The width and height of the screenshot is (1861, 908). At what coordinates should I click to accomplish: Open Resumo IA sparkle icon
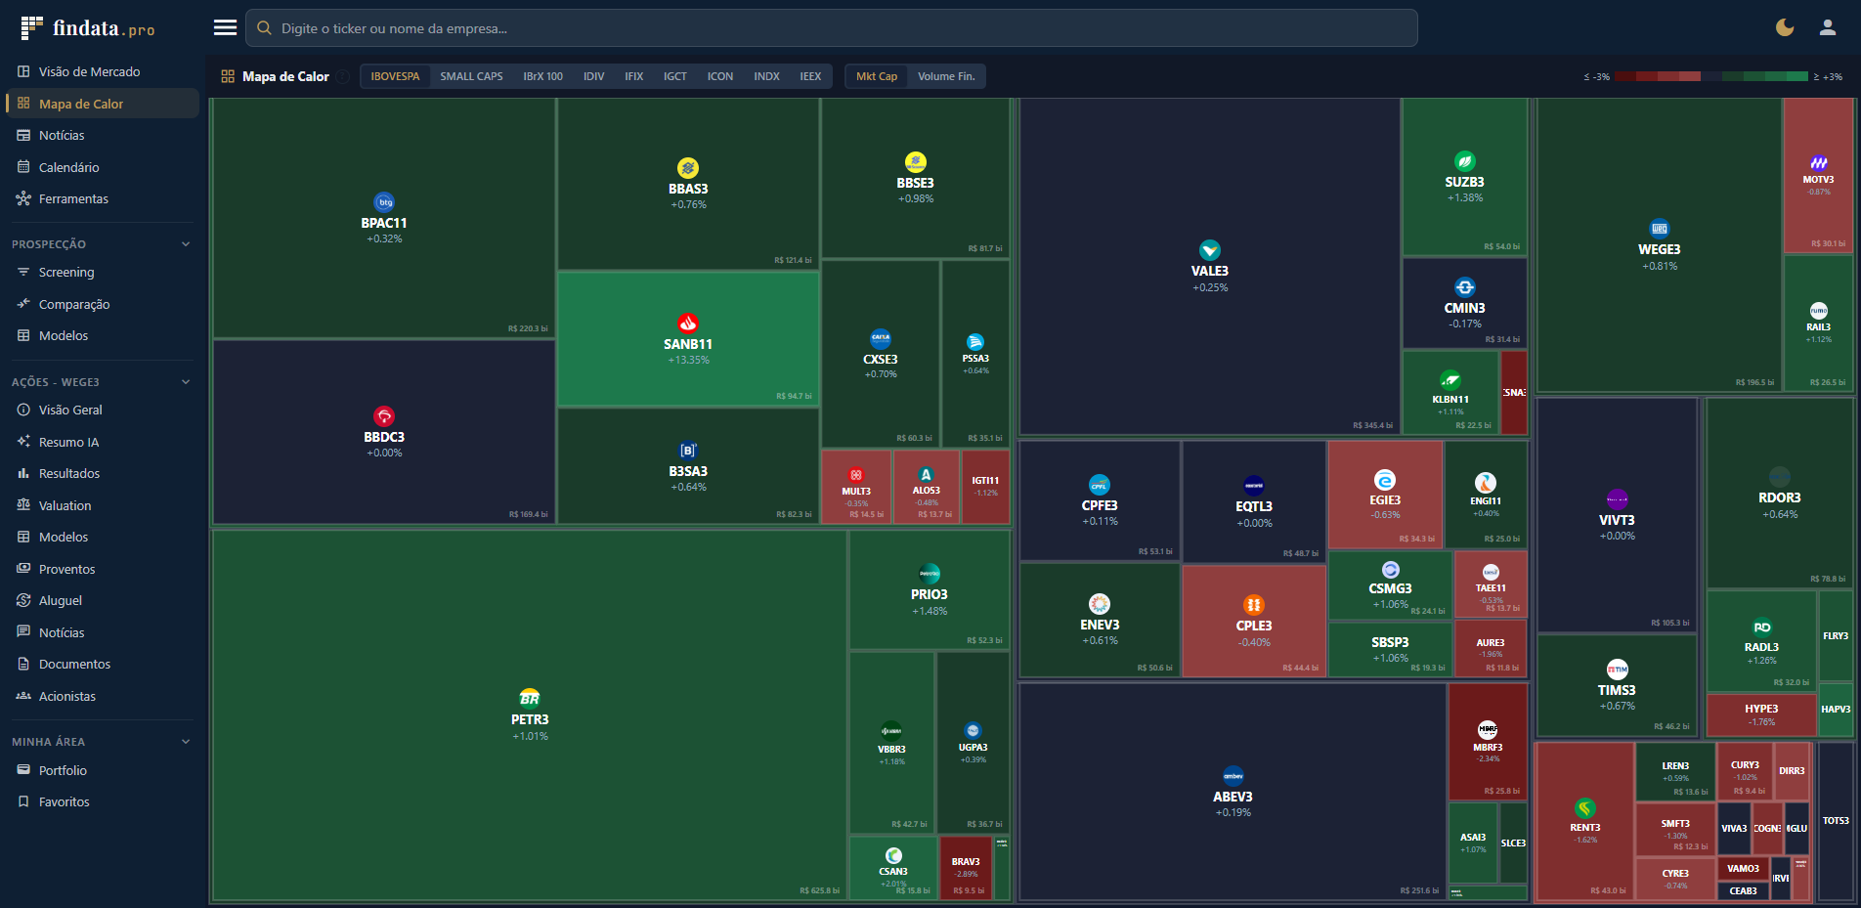coord(23,442)
